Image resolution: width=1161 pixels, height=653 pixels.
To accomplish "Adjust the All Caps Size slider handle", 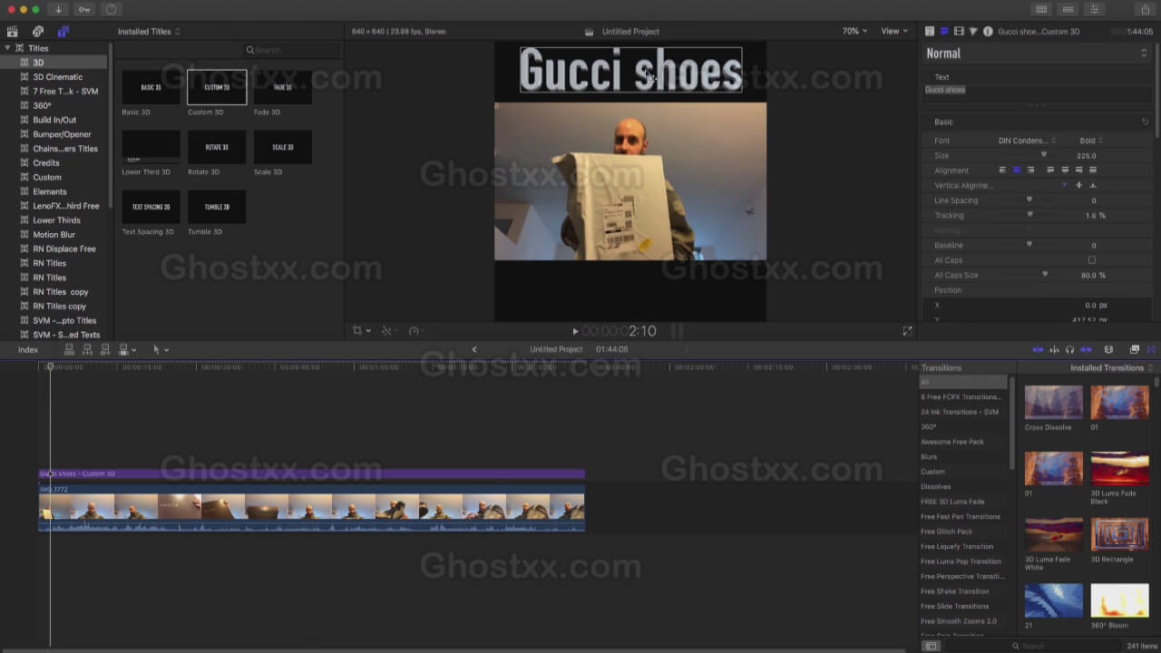I will point(1045,274).
